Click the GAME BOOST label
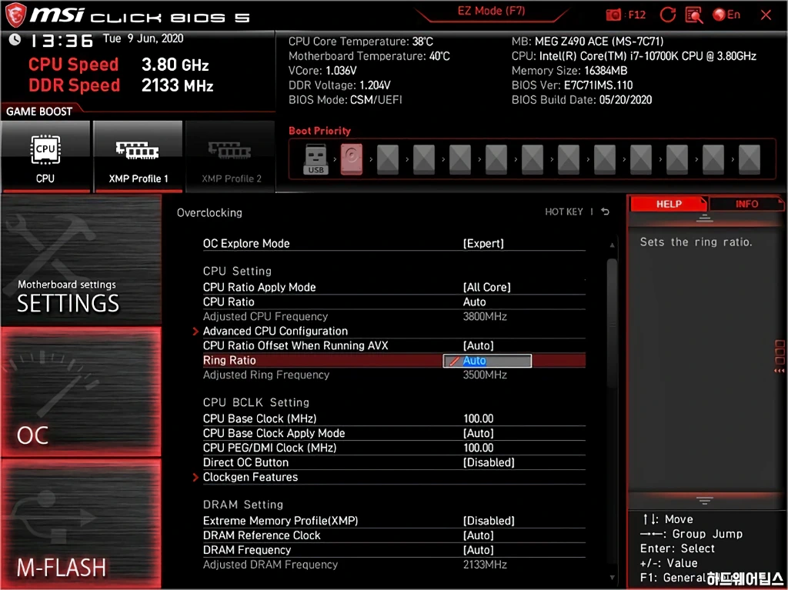The image size is (788, 590). coord(39,111)
